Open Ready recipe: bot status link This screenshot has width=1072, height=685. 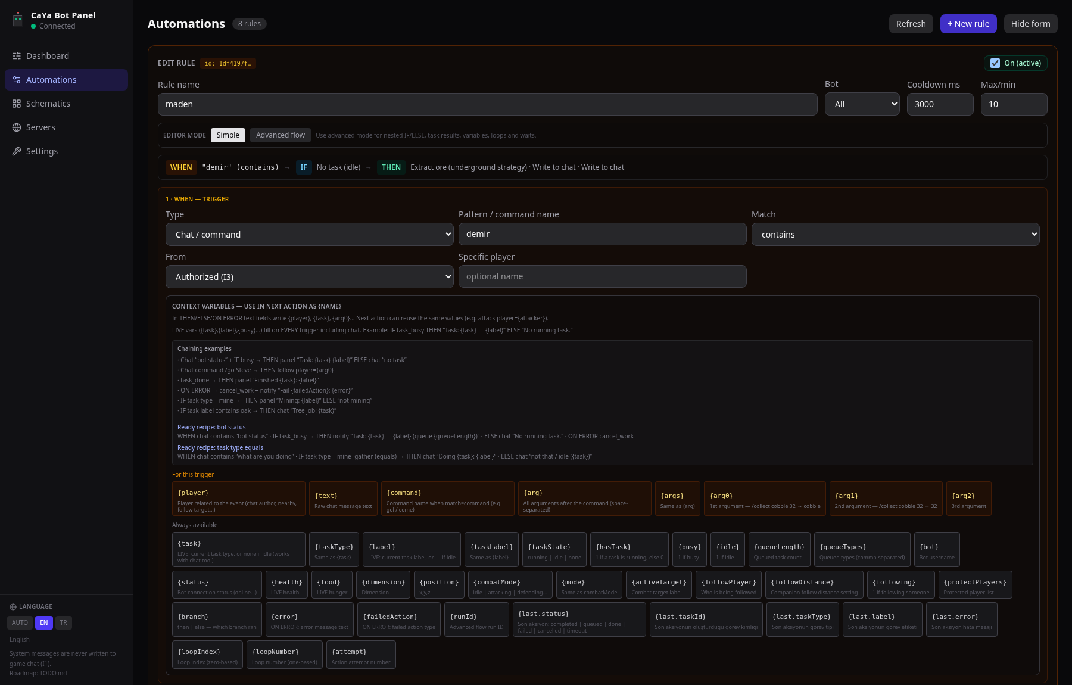[x=211, y=427]
